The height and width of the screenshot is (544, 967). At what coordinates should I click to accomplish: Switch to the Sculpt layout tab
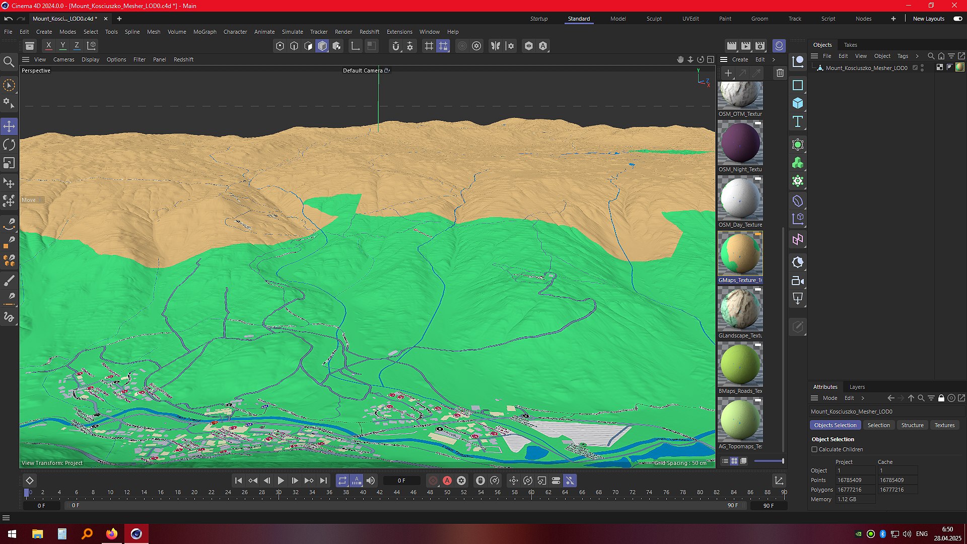[654, 19]
